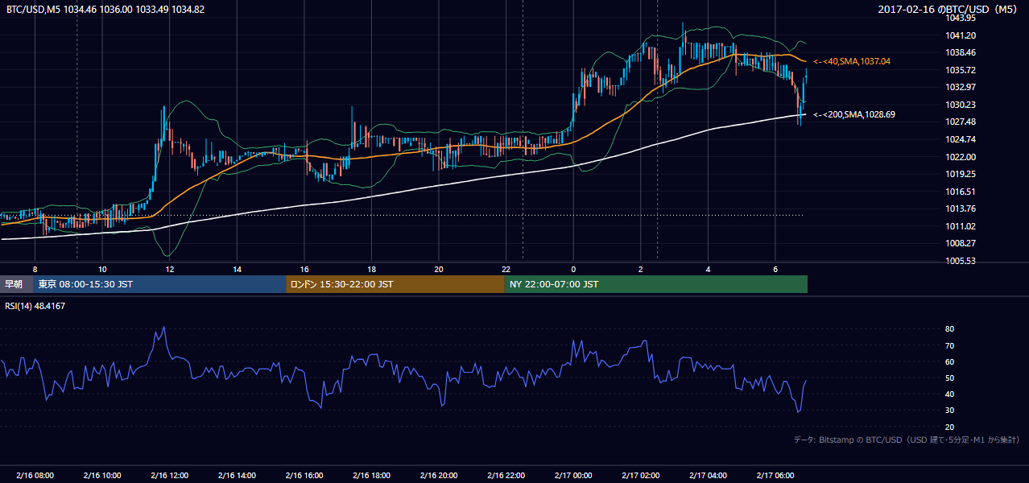Image resolution: width=1029 pixels, height=483 pixels.
Task: Select the 早朝 session bar
Action: click(17, 284)
